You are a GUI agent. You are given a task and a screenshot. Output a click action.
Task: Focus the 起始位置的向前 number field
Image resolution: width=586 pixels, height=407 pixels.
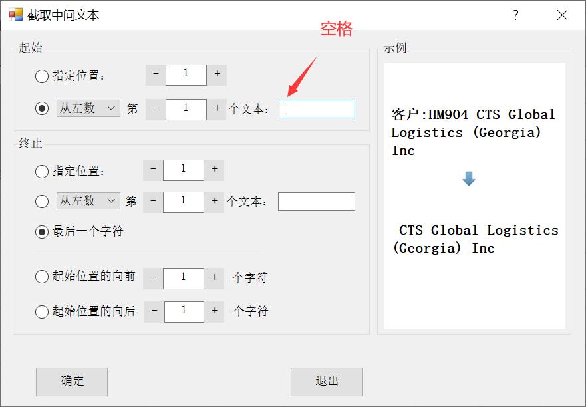pyautogui.click(x=184, y=279)
